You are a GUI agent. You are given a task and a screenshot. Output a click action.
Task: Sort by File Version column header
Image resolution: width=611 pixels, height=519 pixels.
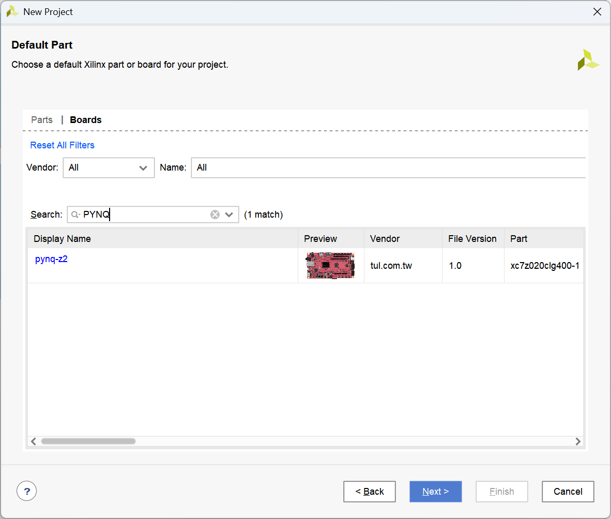473,238
